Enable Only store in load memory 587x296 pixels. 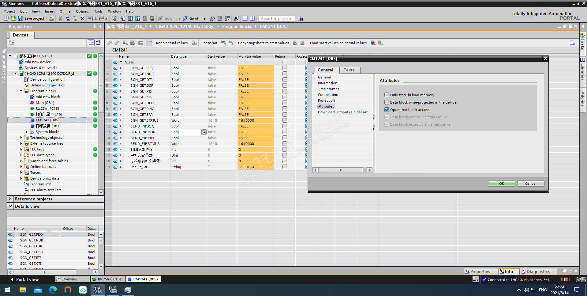tap(387, 95)
